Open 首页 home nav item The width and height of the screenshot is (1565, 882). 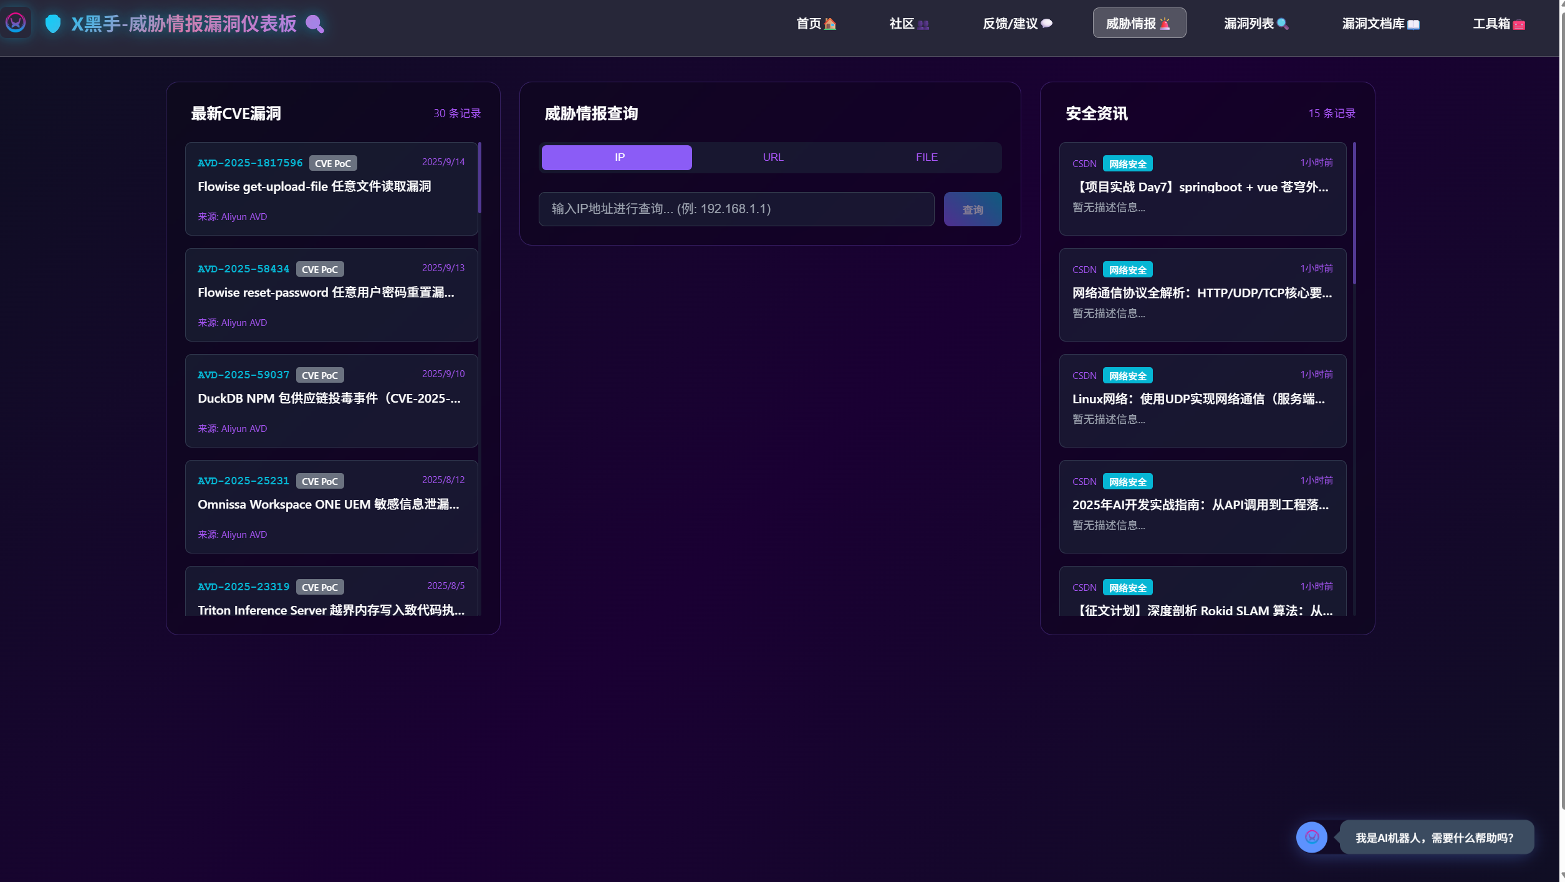point(816,24)
